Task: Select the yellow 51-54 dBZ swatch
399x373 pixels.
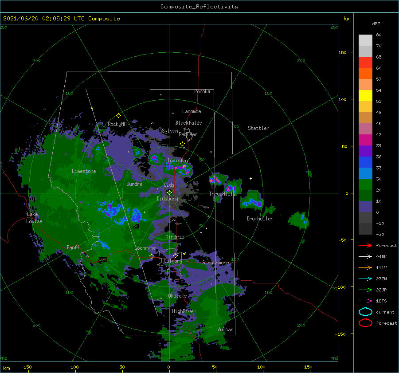Action: click(365, 95)
